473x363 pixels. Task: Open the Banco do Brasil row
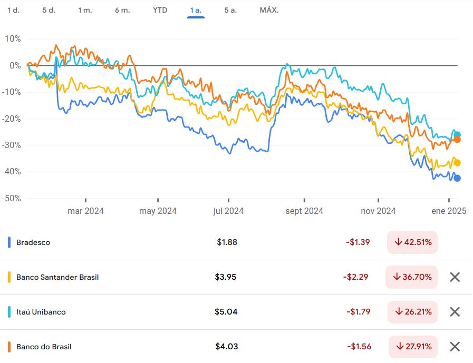(x=236, y=347)
